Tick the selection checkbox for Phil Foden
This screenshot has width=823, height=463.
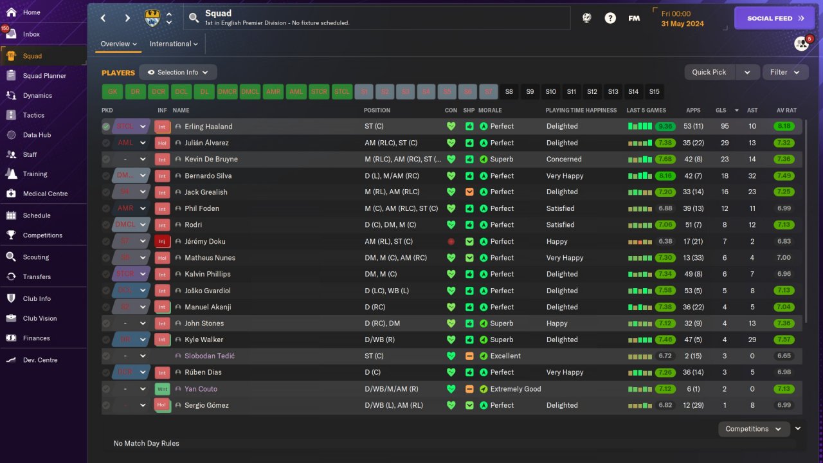pos(106,208)
